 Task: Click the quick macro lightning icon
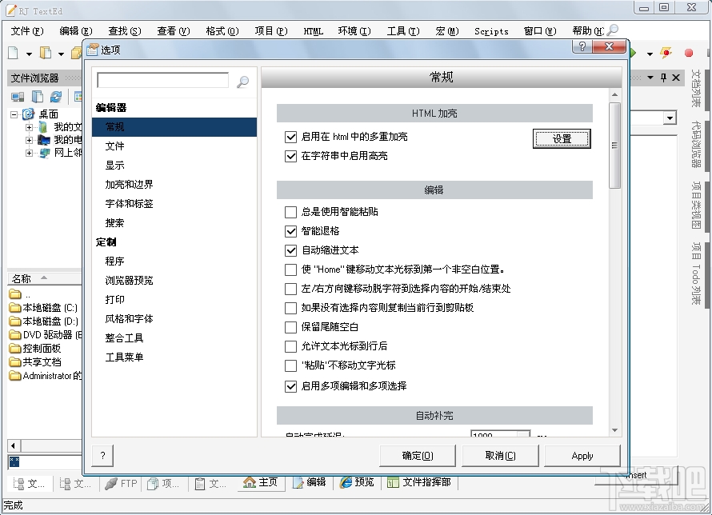(666, 53)
